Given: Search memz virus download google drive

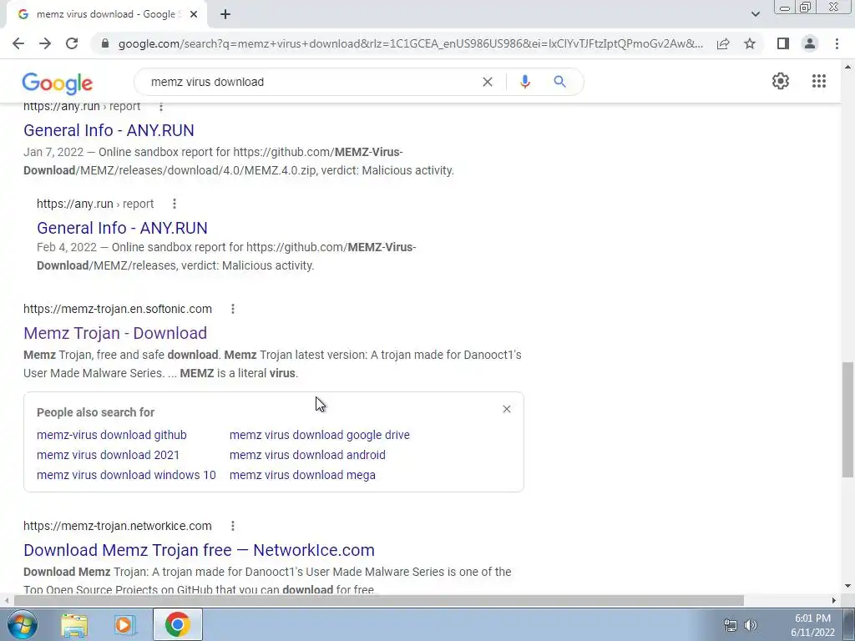Looking at the screenshot, I should [320, 435].
